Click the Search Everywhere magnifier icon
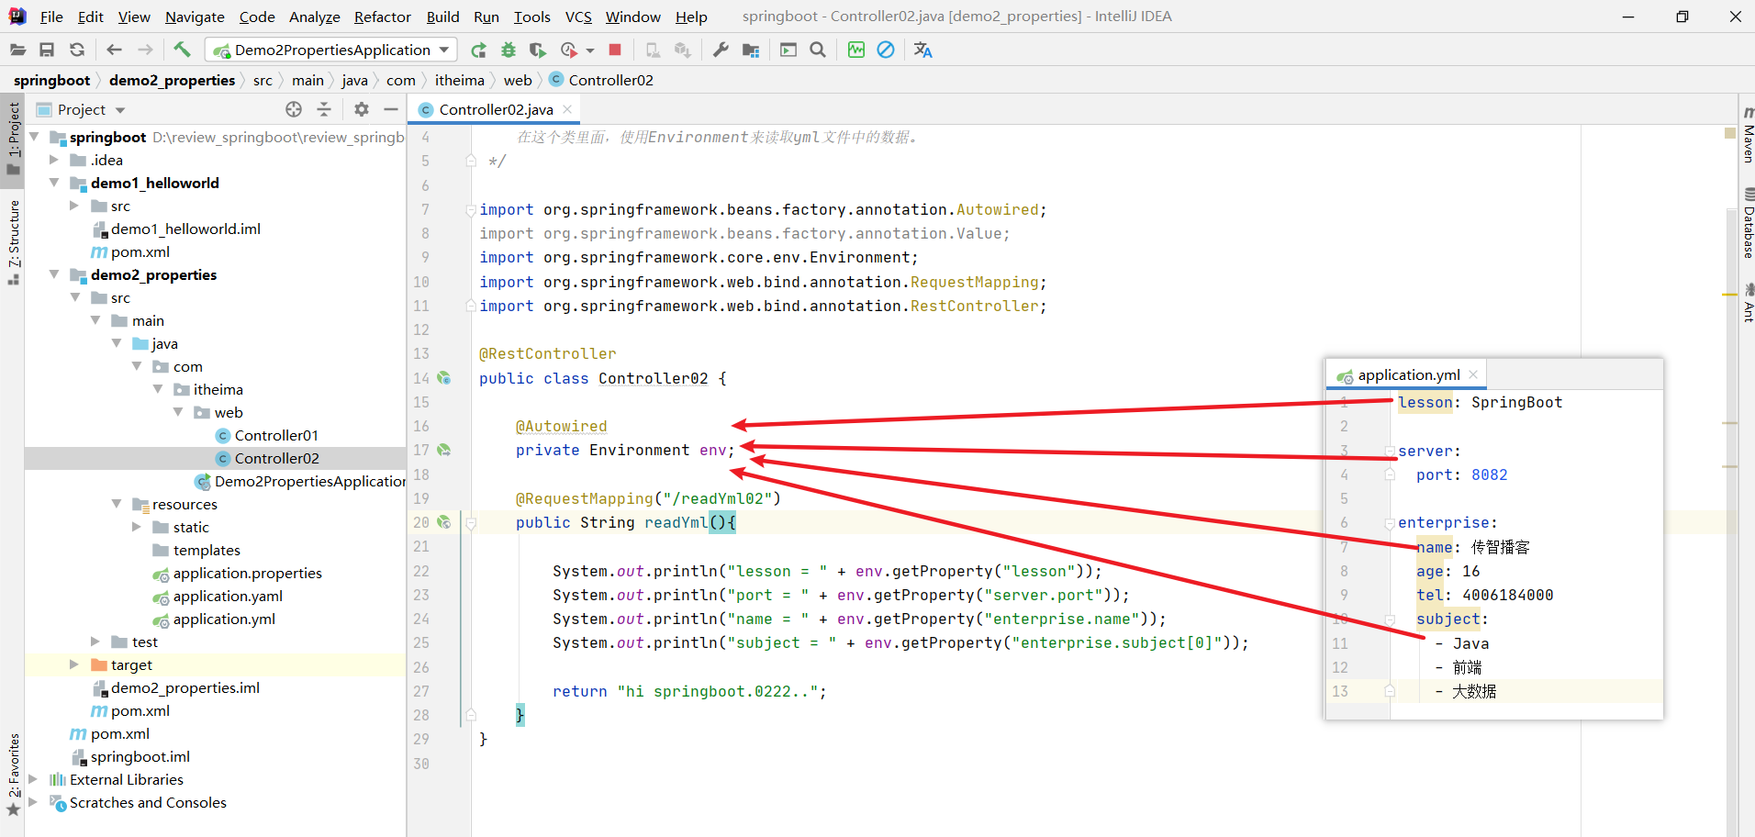1755x837 pixels. pyautogui.click(x=818, y=50)
